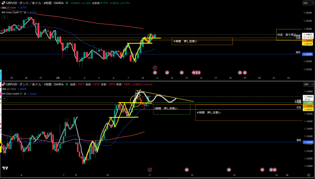The width and height of the screenshot is (315, 179).
Task: Toggle the MA Cross Count visibility icon on lower chart
Action: tap(25, 93)
